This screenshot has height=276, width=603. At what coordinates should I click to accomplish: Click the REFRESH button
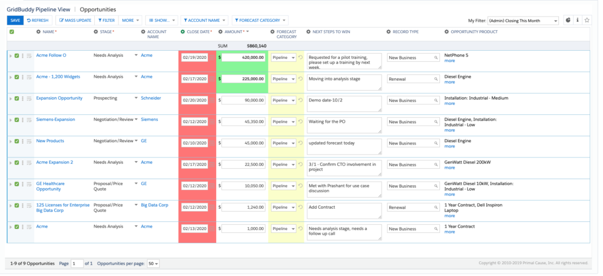pyautogui.click(x=38, y=21)
